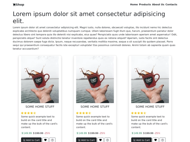Open the Contacts navigation link
Image resolution: width=190 pixels, height=142 pixels.
point(171,5)
